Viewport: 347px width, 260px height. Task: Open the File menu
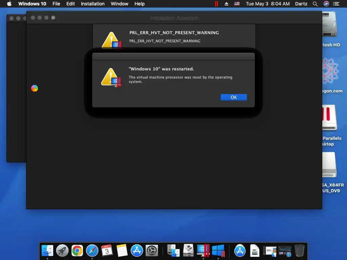click(56, 4)
